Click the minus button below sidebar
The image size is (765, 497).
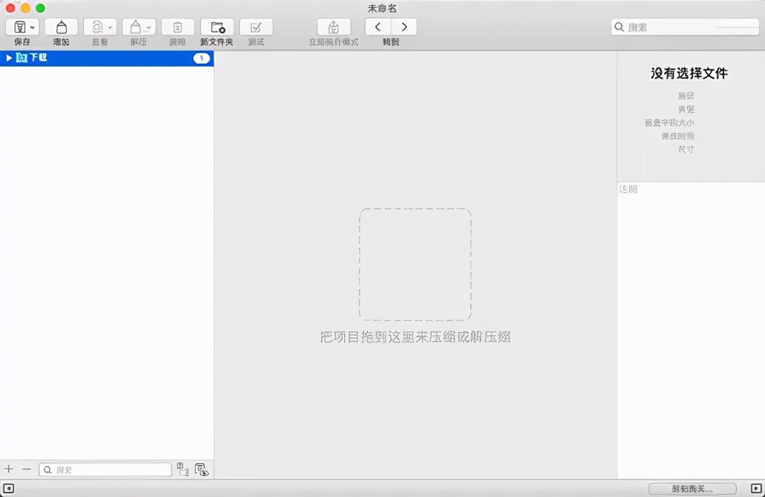click(27, 469)
